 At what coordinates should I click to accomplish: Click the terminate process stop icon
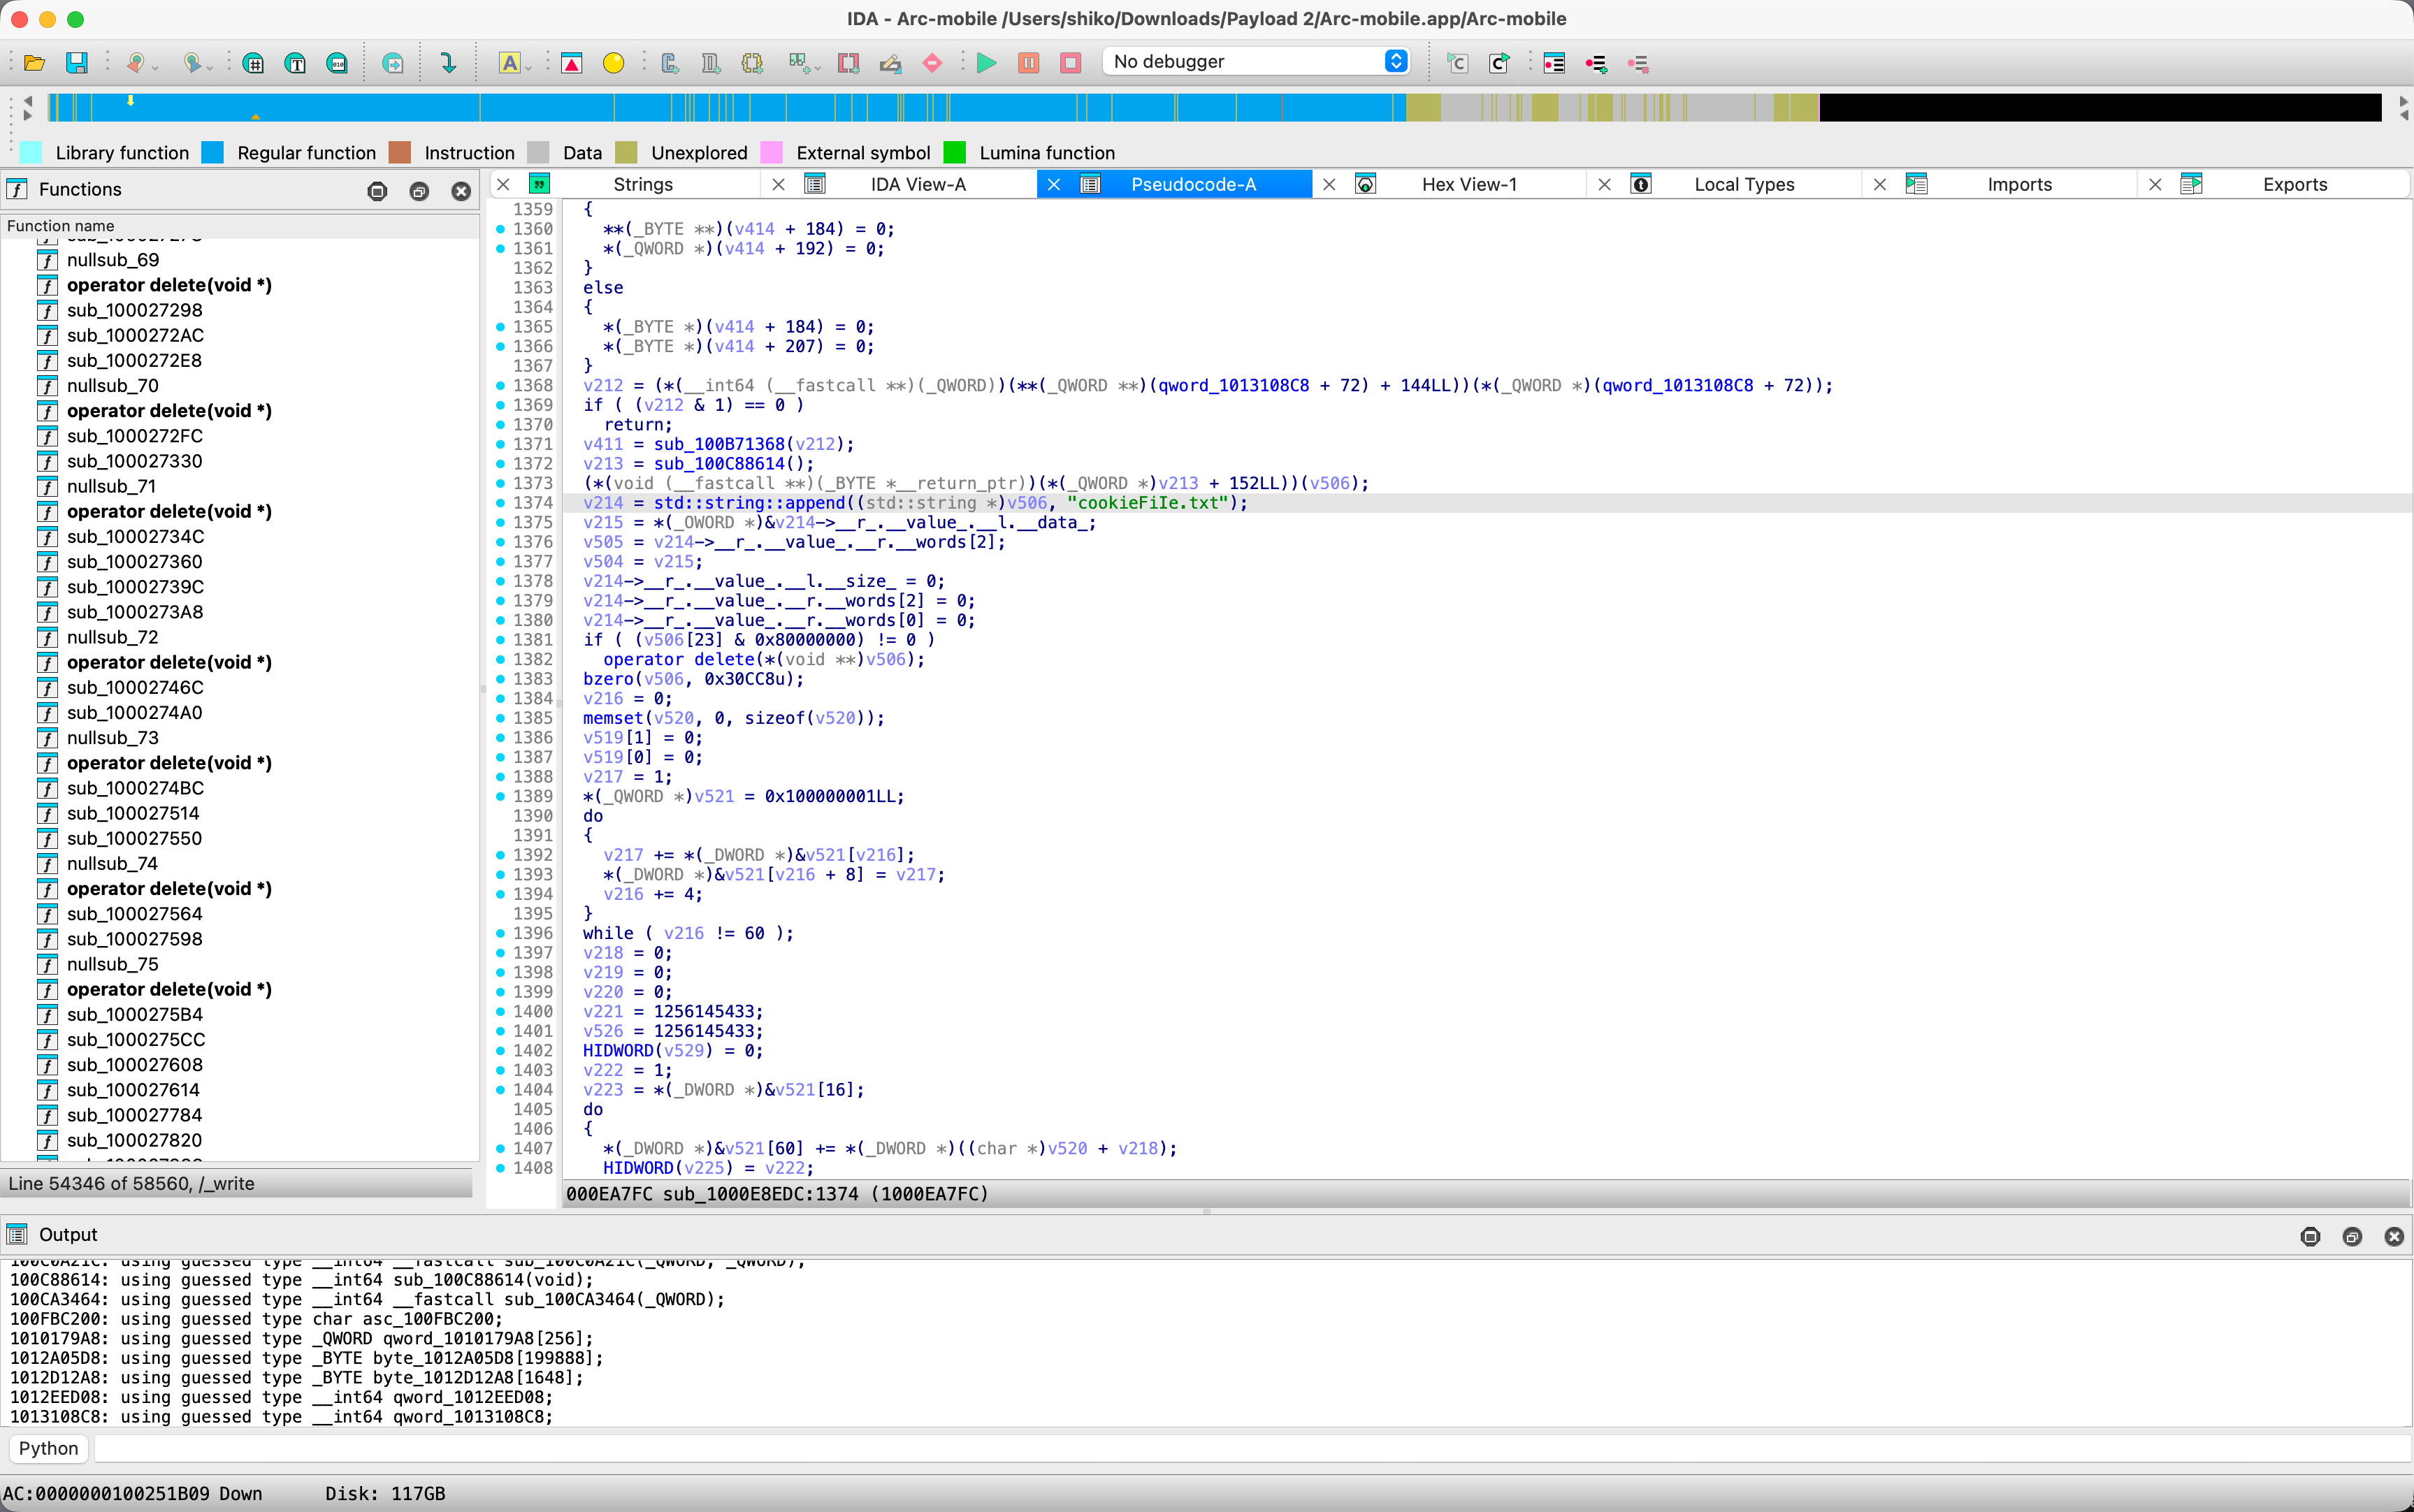pos(1070,63)
